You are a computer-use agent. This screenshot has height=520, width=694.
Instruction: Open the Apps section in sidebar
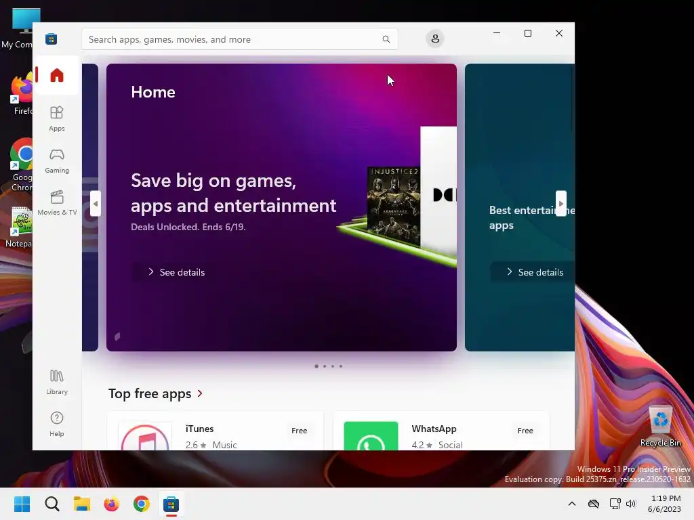coord(57,118)
